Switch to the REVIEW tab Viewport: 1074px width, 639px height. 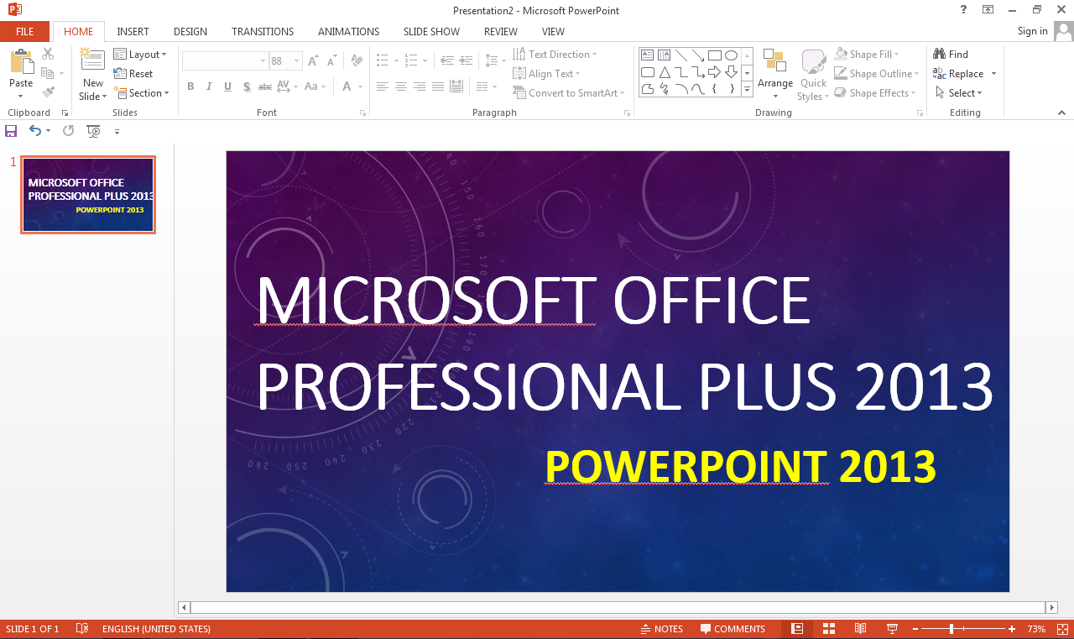click(501, 31)
